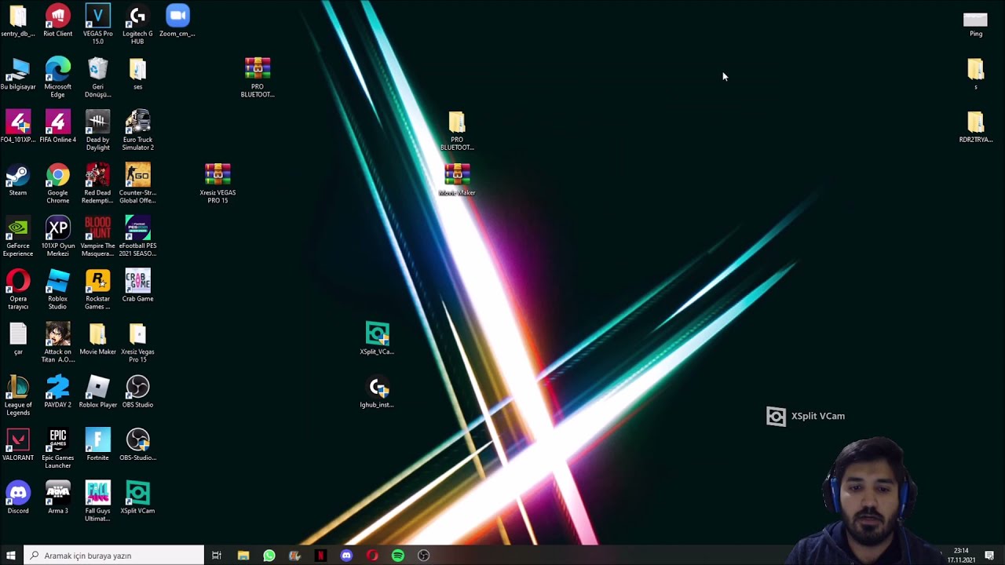Open the Bu bilgisayar desktop icon
The image size is (1005, 565).
(17, 75)
